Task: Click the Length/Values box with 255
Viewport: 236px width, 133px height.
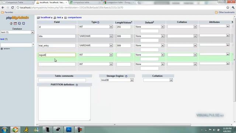Action: (x=124, y=27)
